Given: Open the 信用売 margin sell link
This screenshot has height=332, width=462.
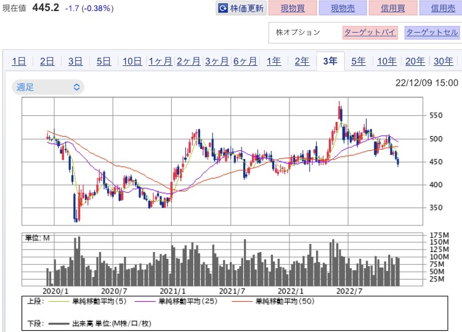Looking at the screenshot, I should point(443,8).
